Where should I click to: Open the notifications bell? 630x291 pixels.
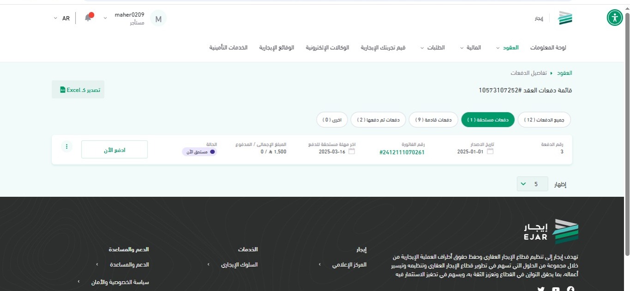(x=88, y=18)
